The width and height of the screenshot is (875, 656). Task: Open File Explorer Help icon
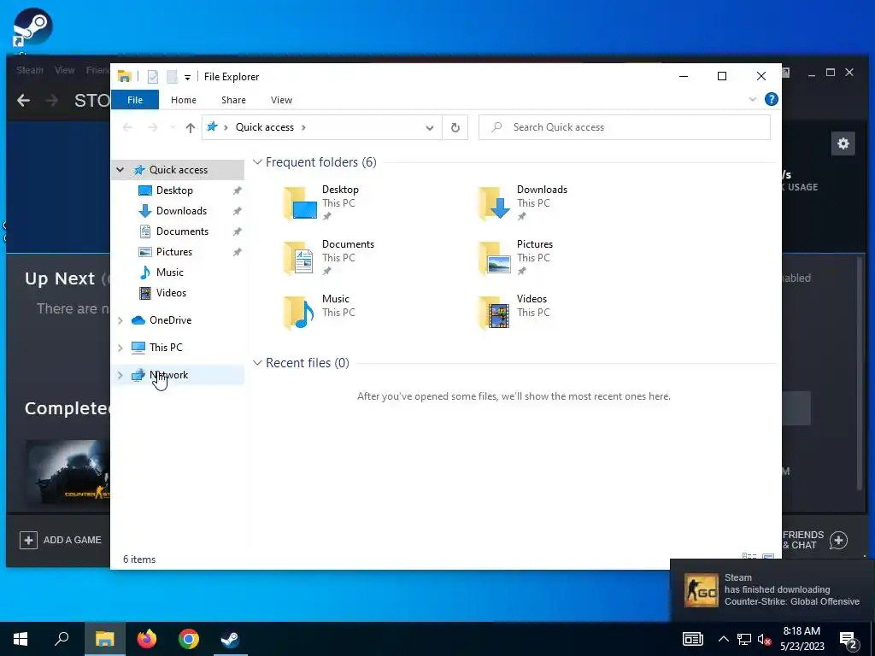click(772, 99)
